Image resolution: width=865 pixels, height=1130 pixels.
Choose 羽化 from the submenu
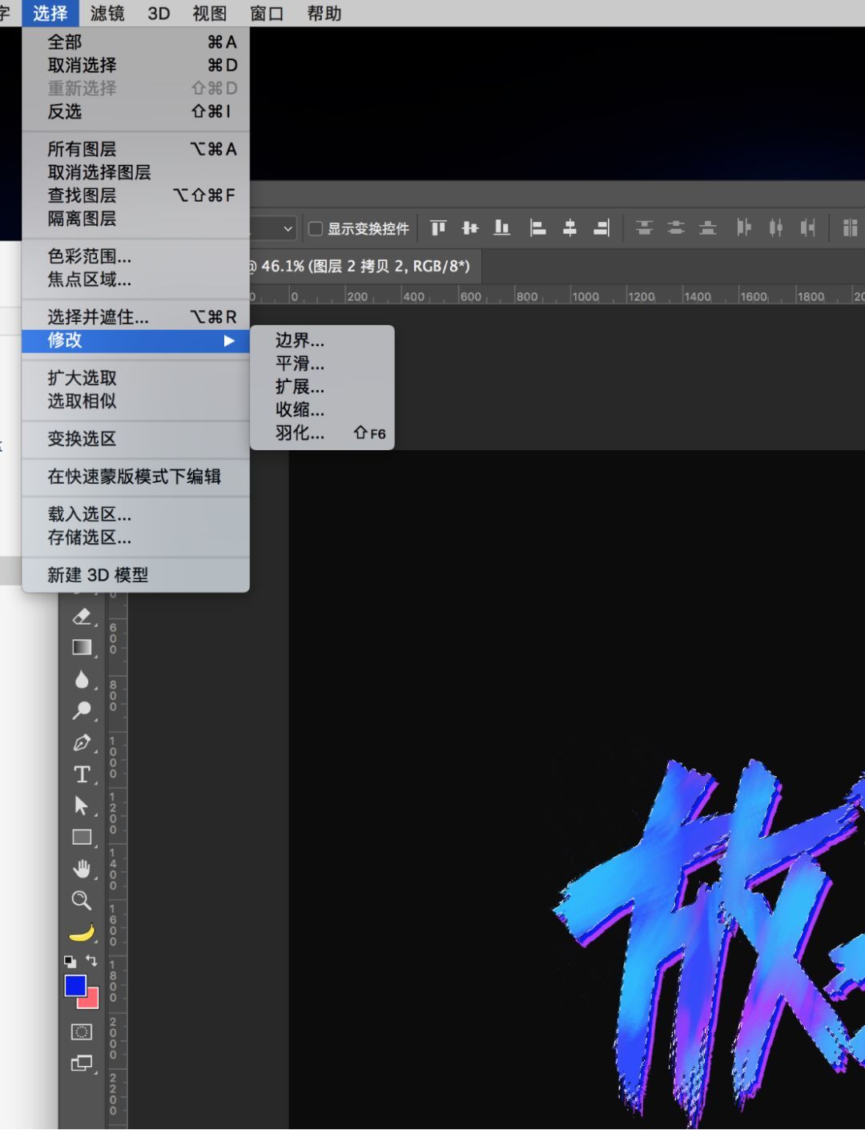pos(299,433)
